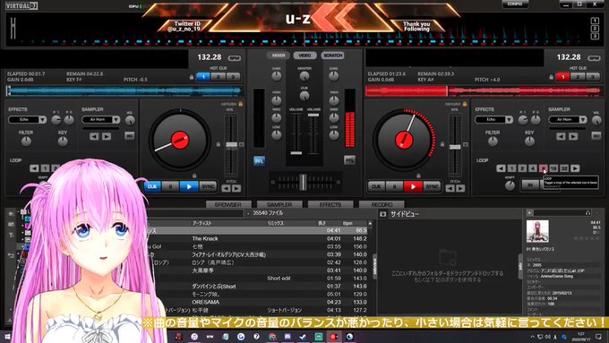Trigger left deck hot cue 3
Screen dimensions: 609x343
pos(233,77)
